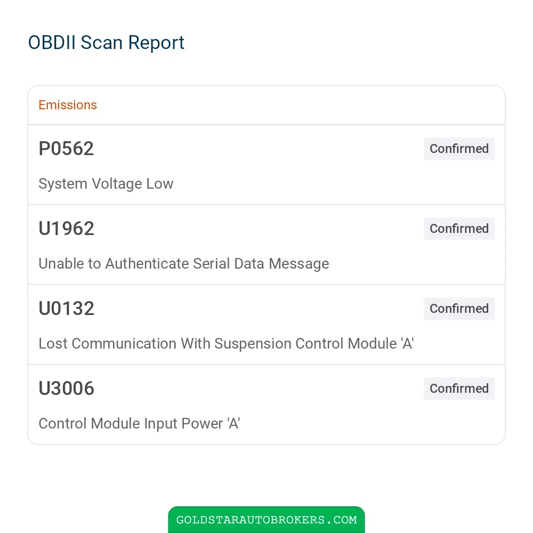Click the Emissions card panel header area

coord(266,105)
